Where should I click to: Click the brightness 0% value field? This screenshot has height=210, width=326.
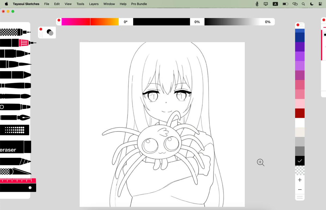pyautogui.click(x=268, y=22)
